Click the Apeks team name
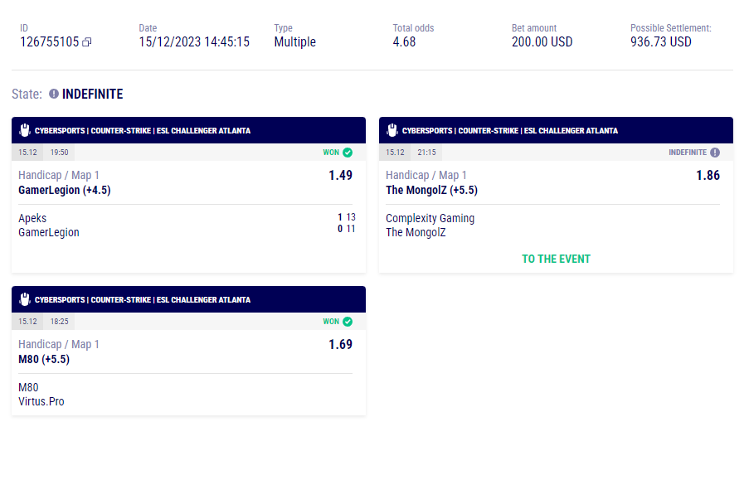 [x=32, y=218]
